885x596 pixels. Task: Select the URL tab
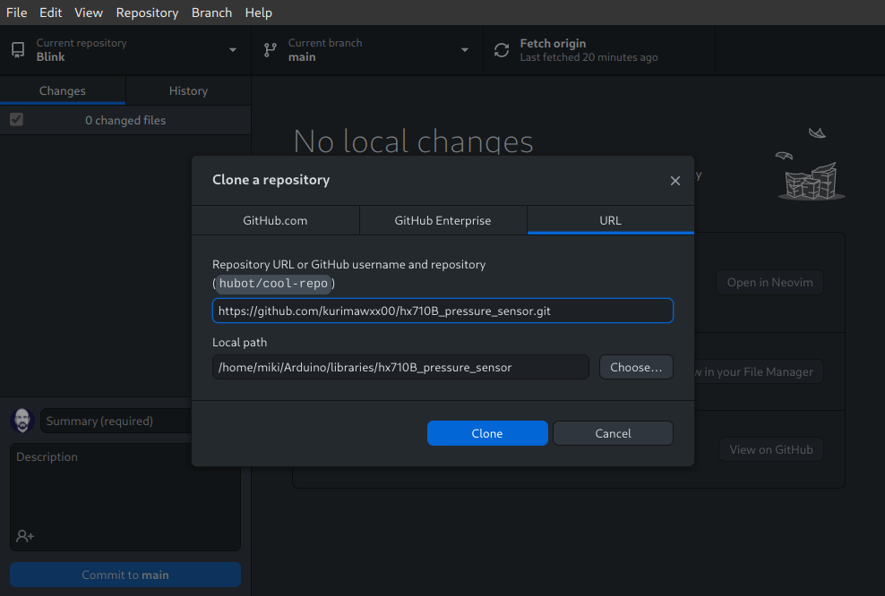click(611, 220)
